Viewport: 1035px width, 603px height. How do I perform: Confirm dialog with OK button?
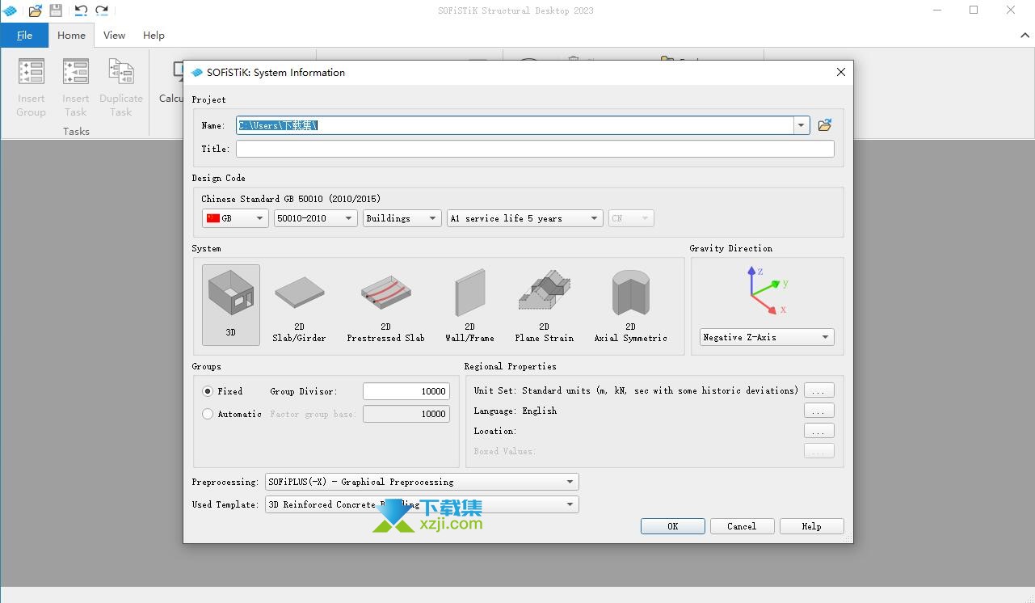point(673,526)
